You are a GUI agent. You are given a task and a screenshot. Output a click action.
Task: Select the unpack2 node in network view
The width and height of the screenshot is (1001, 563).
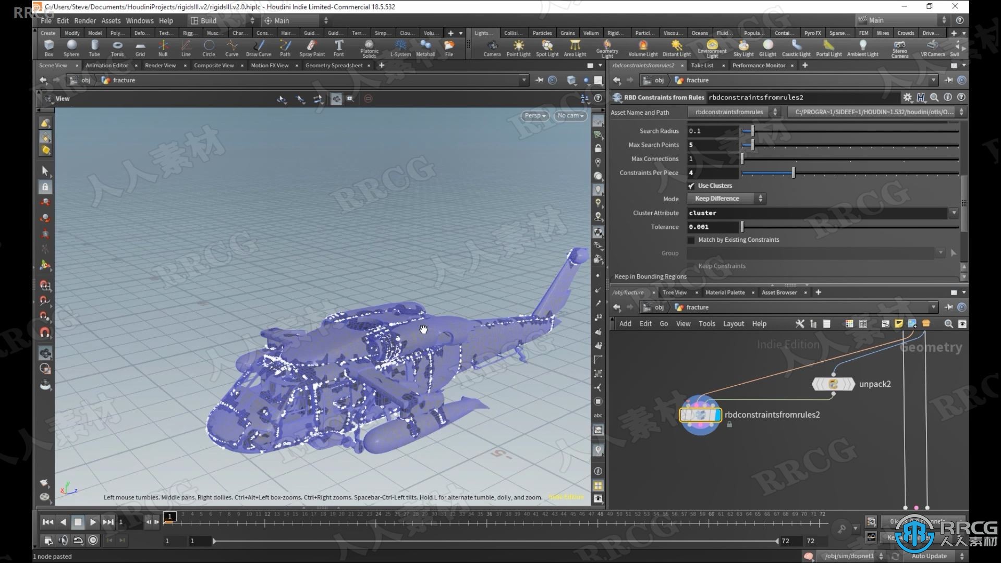point(833,384)
